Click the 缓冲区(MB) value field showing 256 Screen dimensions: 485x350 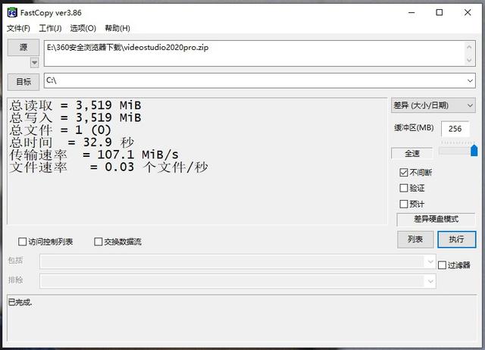[x=455, y=129]
